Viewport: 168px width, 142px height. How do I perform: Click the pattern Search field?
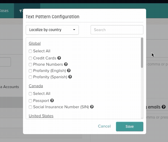coord(117,30)
